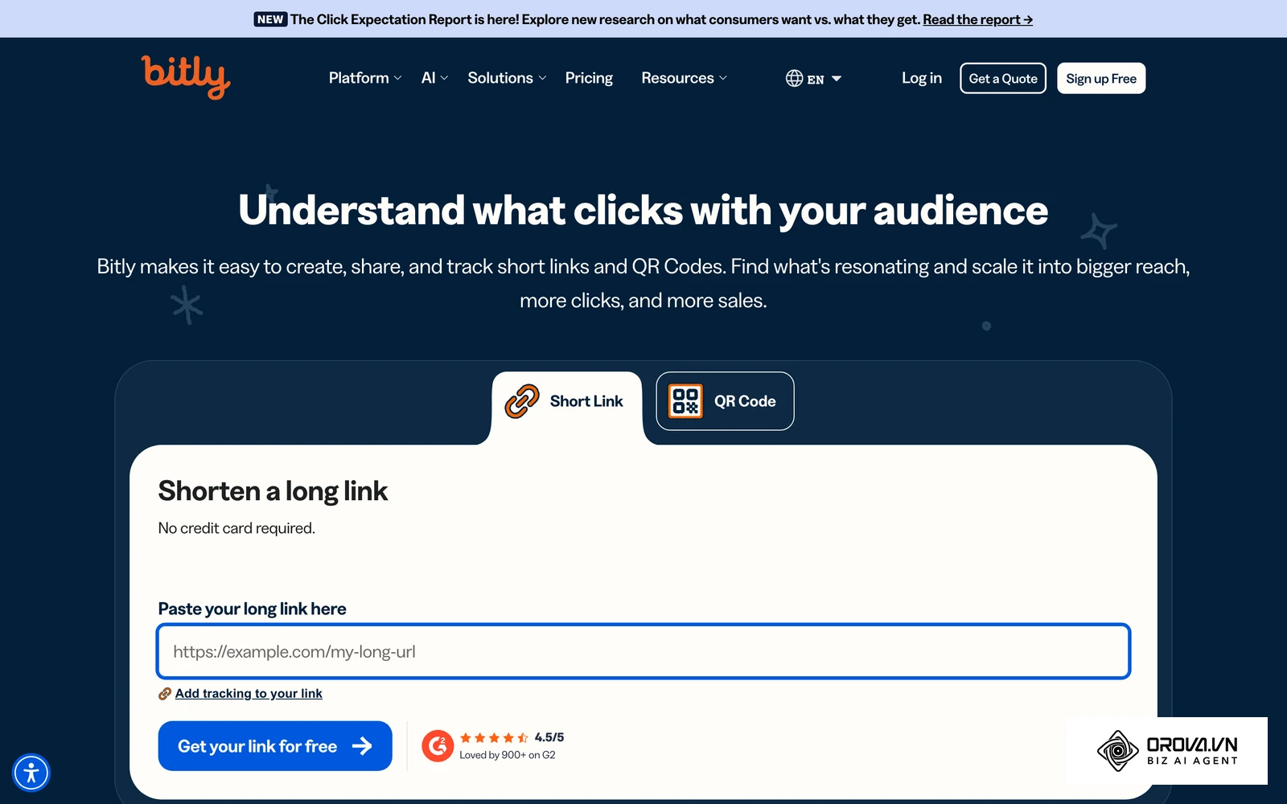This screenshot has height=804, width=1287.
Task: Open the Pricing page
Action: 589,78
